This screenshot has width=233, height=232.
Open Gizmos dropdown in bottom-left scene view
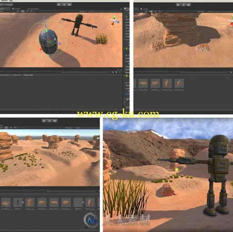click(x=69, y=128)
